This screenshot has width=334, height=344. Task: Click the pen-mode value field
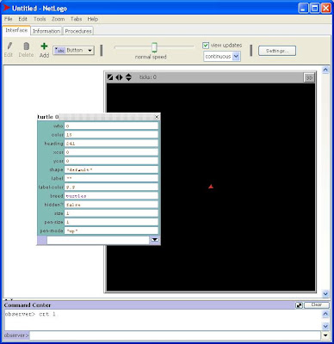click(111, 230)
